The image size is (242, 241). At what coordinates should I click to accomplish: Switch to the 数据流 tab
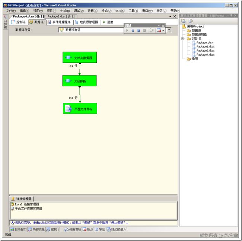[x=36, y=22]
